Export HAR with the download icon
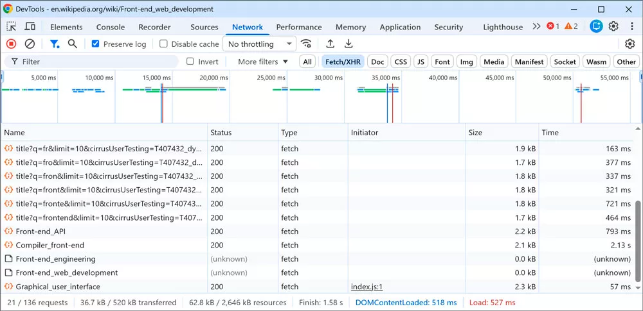 349,44
